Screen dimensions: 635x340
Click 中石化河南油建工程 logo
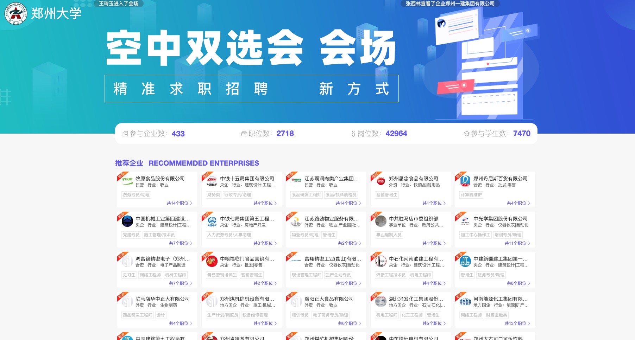(381, 261)
